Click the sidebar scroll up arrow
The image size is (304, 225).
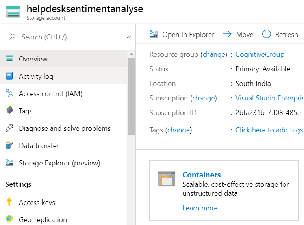pos(131,54)
